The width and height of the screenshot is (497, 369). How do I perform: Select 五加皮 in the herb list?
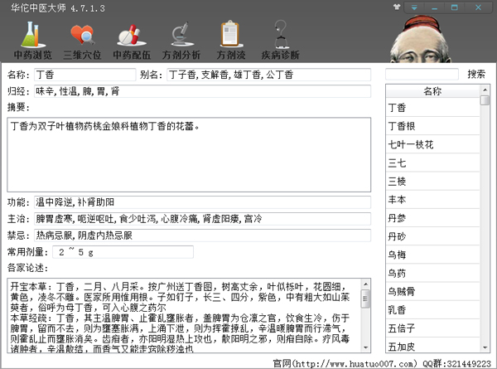tap(432, 346)
